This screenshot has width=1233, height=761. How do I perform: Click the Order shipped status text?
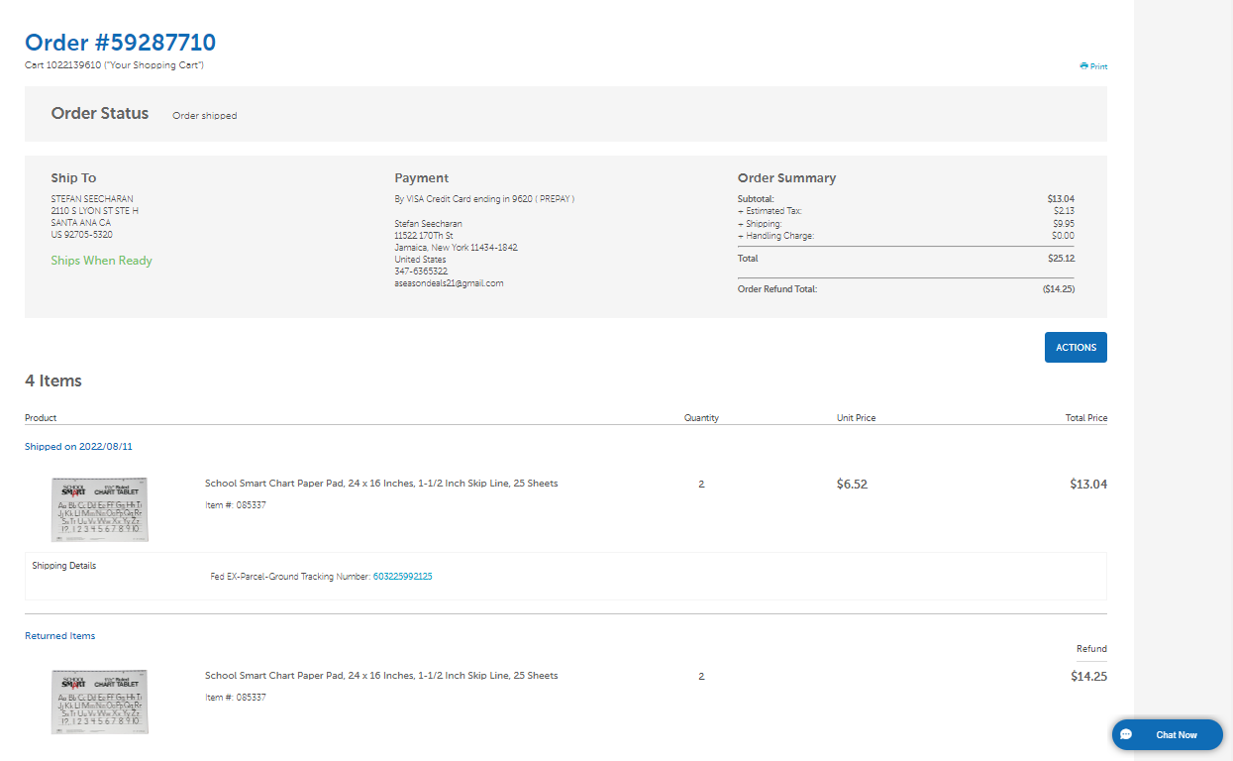tap(205, 116)
